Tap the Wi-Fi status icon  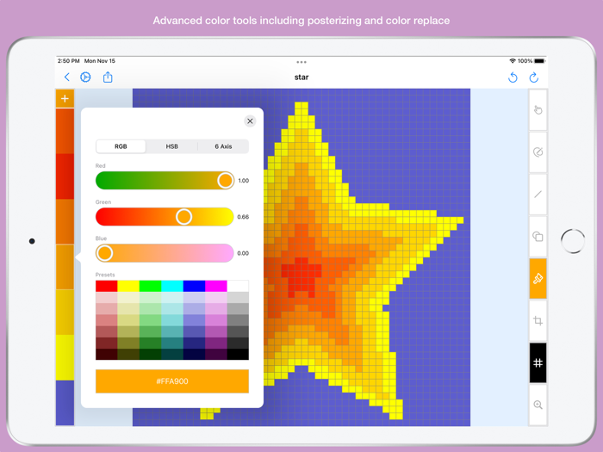(513, 61)
